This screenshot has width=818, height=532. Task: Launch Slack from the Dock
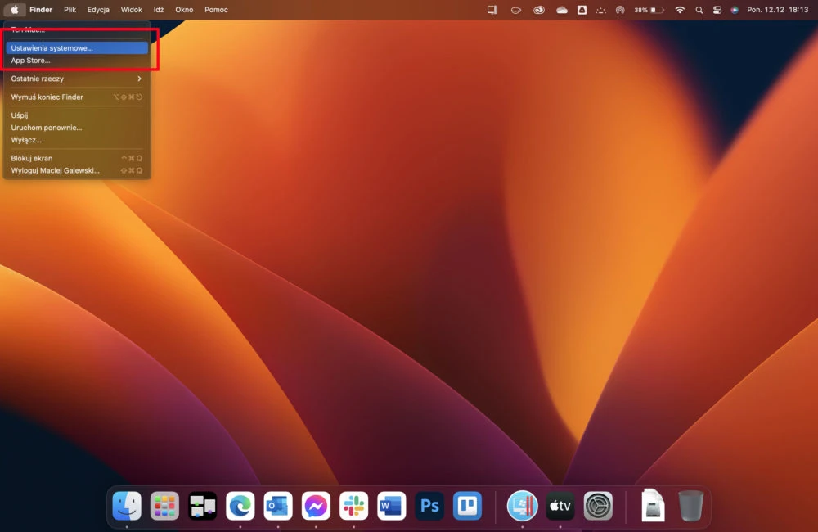tap(353, 505)
